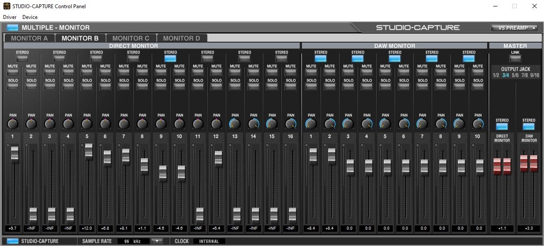The image size is (544, 246).
Task: Toggle stereo link for direct channels 9/10
Action: (x=171, y=58)
